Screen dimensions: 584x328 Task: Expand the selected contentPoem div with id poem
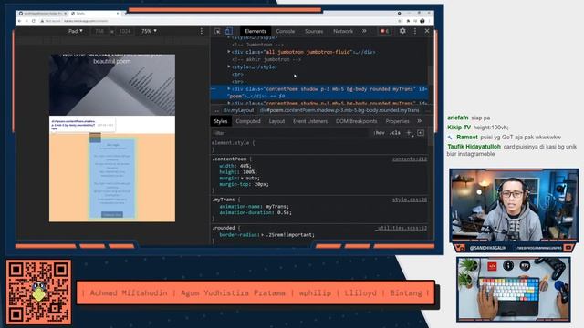click(229, 89)
